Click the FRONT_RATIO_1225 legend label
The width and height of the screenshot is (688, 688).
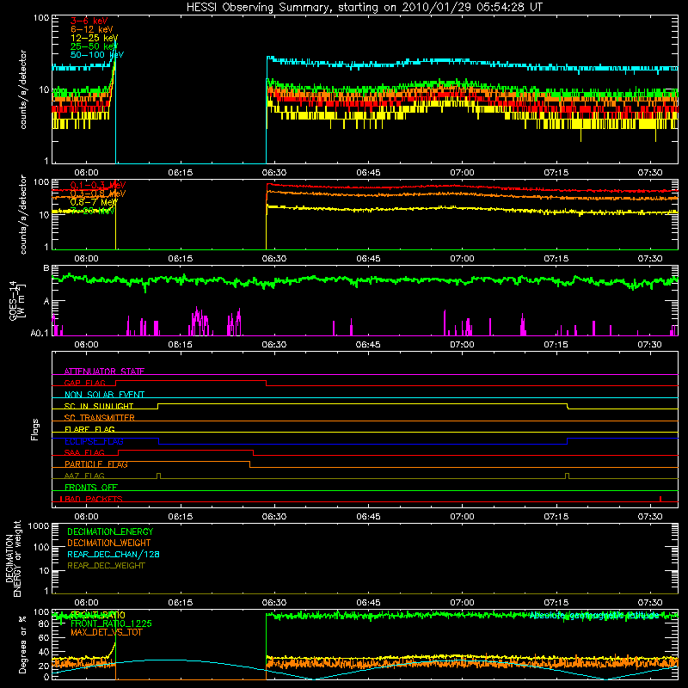click(x=111, y=623)
